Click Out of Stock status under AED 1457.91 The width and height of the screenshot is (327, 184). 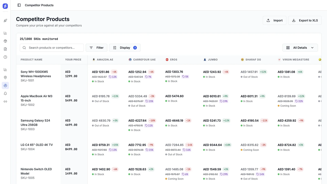[249, 77]
